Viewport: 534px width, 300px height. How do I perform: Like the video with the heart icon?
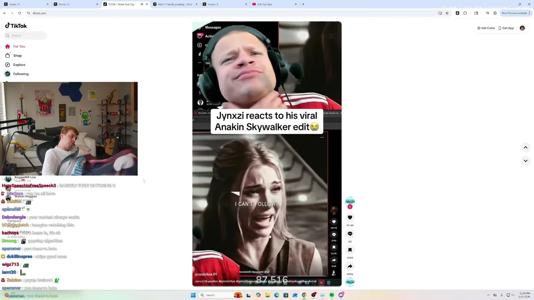350,217
